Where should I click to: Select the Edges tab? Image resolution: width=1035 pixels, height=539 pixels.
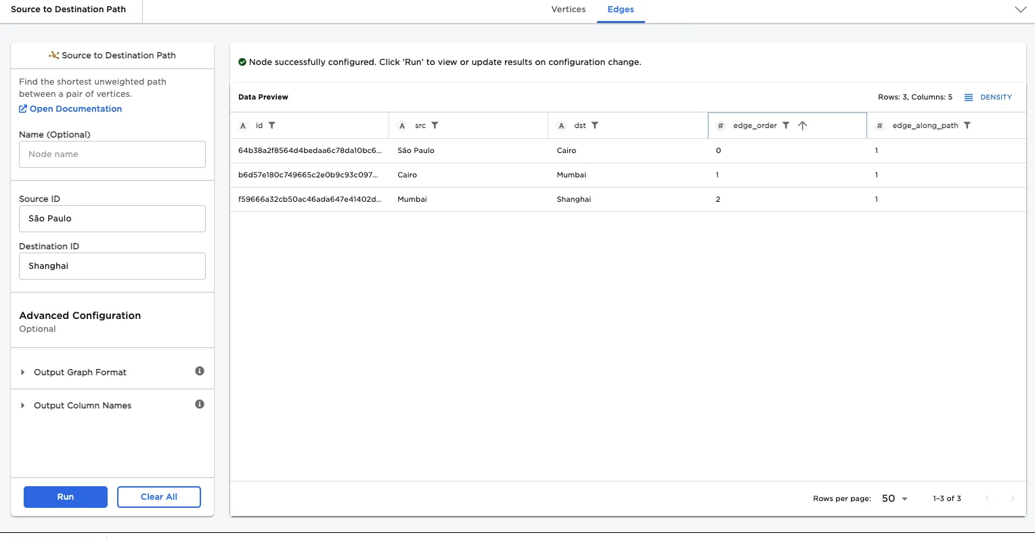(x=620, y=9)
